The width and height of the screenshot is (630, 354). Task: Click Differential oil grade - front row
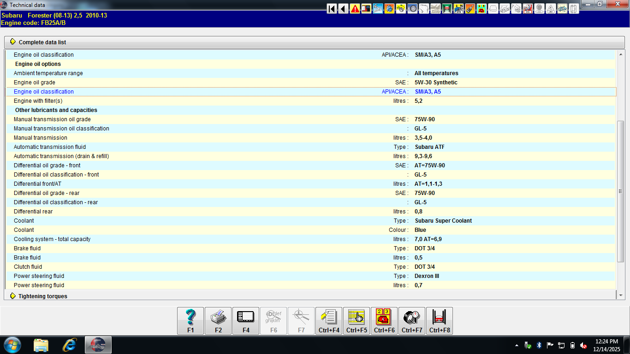[x=311, y=165]
